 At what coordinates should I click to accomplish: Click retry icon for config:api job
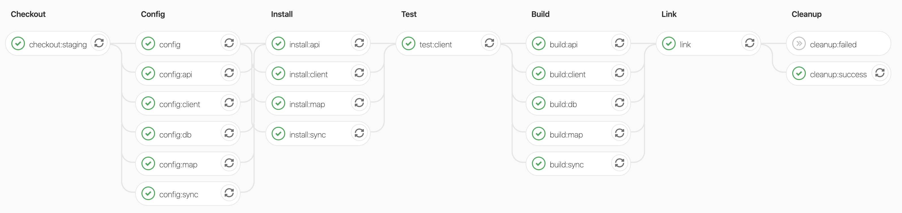229,73
